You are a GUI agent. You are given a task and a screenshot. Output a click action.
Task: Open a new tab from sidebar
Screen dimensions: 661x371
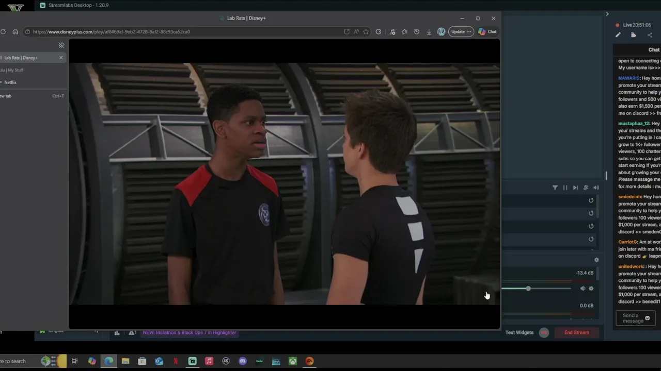pos(32,96)
